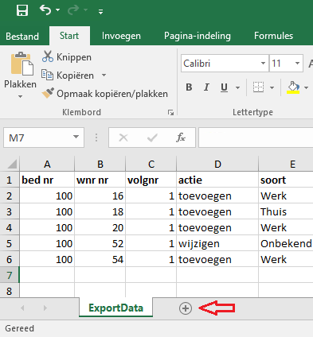313x337 pixels.
Task: Toggle italic formatting
Action: (206, 87)
